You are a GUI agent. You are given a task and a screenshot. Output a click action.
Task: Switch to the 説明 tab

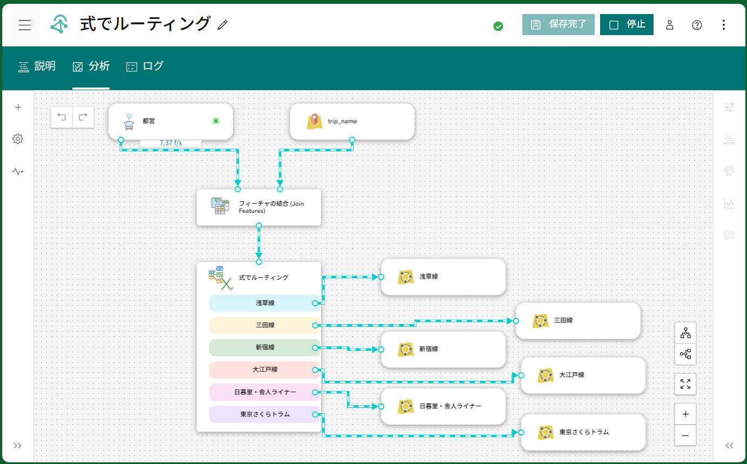(37, 66)
